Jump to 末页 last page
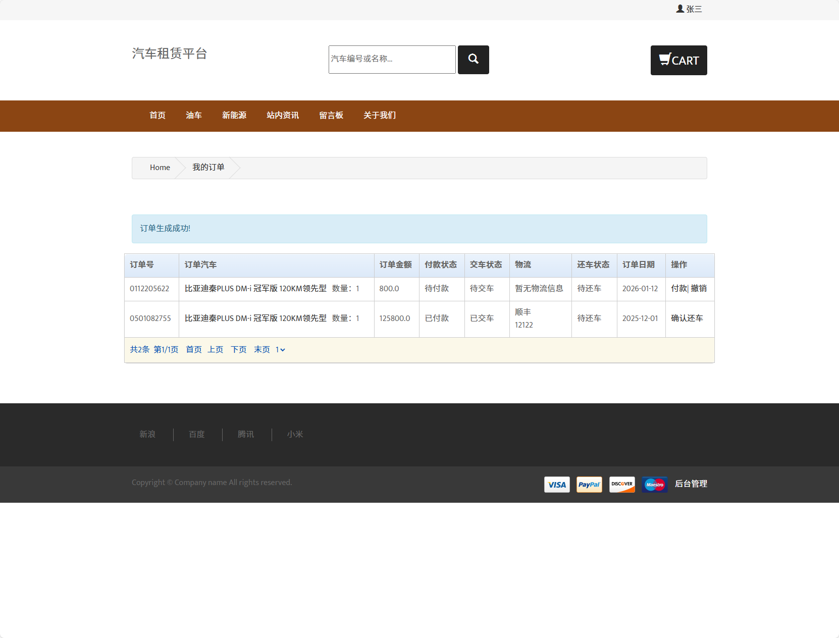Image resolution: width=839 pixels, height=638 pixels. point(261,349)
